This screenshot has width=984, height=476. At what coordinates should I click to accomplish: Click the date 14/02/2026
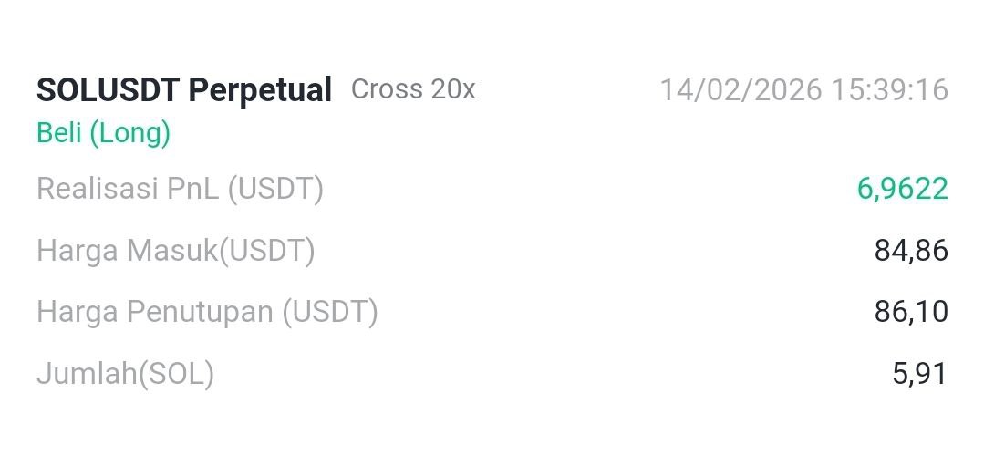(x=737, y=90)
